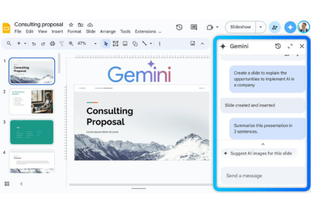Open the Slideshow options dropdown arrow
Screen dimensions: 311x213
click(261, 27)
